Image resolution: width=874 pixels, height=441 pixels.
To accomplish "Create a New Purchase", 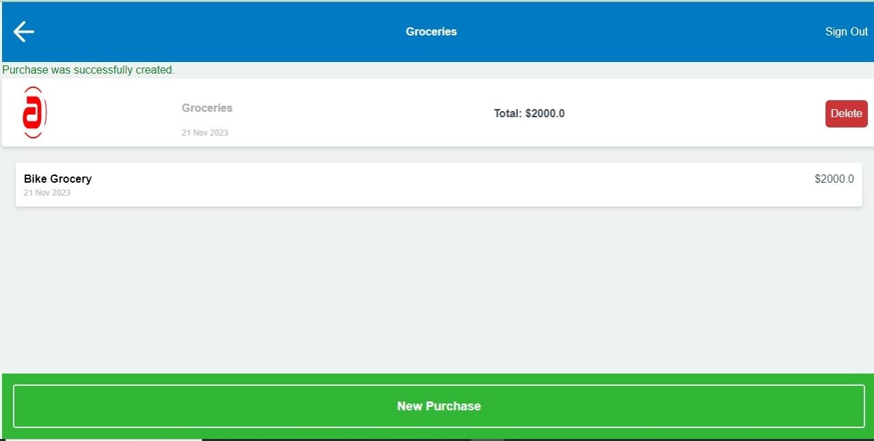I will point(439,406).
